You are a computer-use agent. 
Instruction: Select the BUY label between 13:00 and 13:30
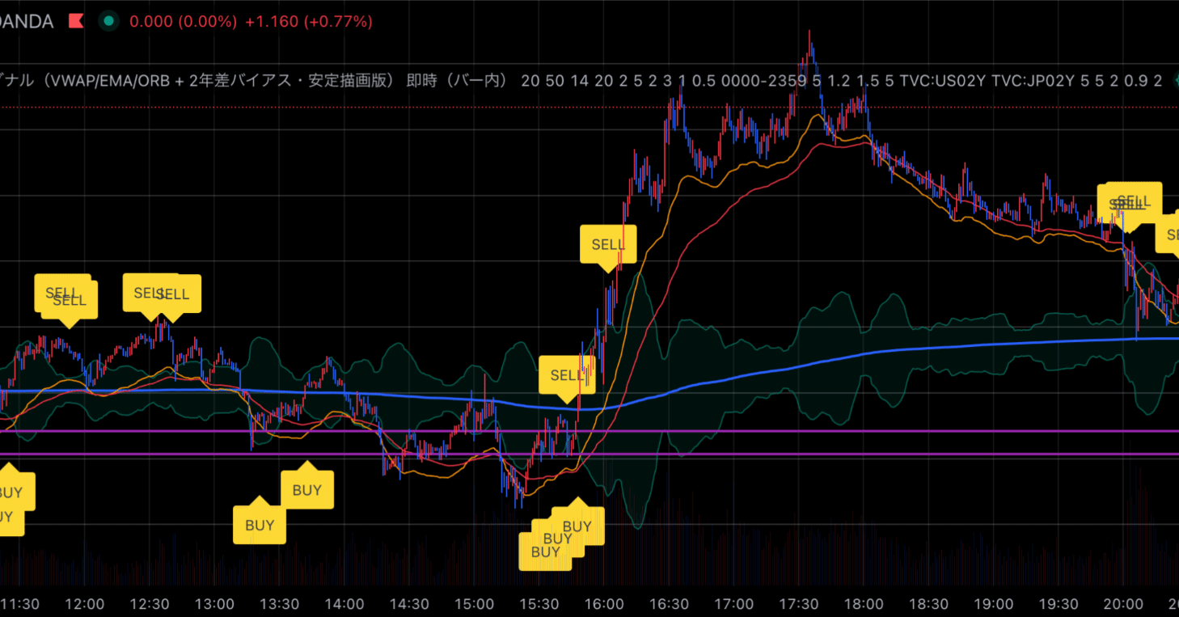click(x=260, y=524)
